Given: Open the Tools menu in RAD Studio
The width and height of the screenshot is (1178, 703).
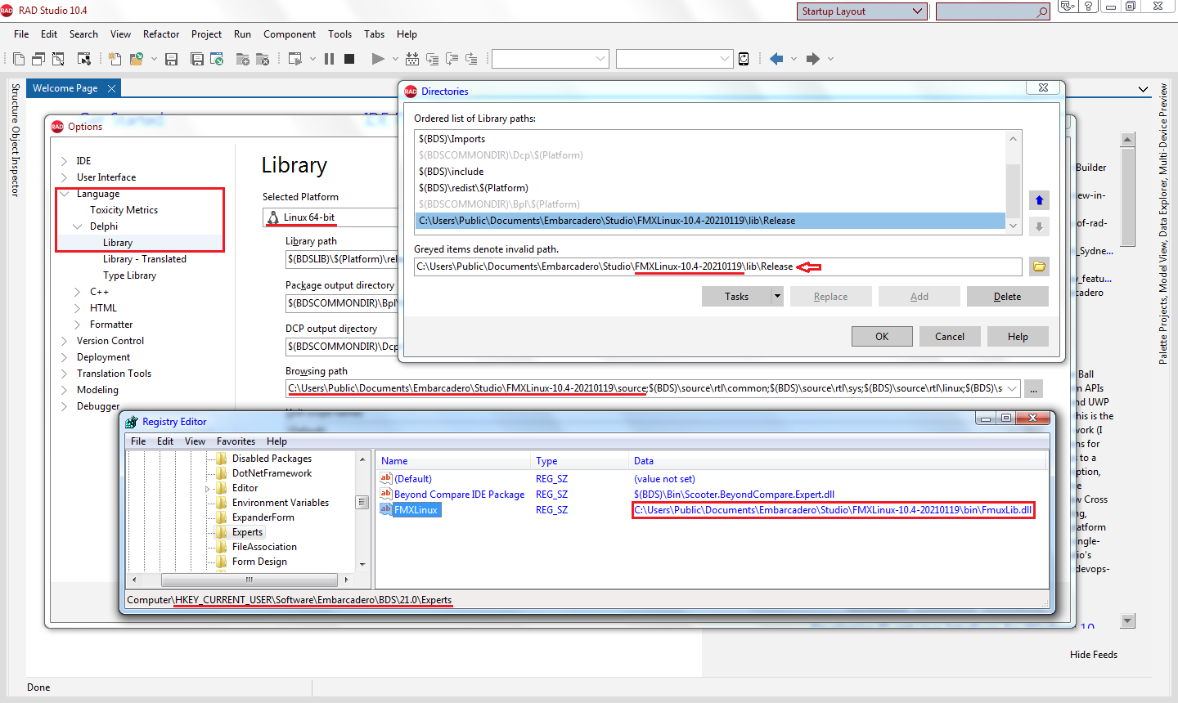Looking at the screenshot, I should [339, 34].
